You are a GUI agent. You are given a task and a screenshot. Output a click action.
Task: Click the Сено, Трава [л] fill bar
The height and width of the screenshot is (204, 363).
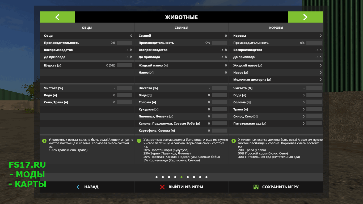coord(125,102)
